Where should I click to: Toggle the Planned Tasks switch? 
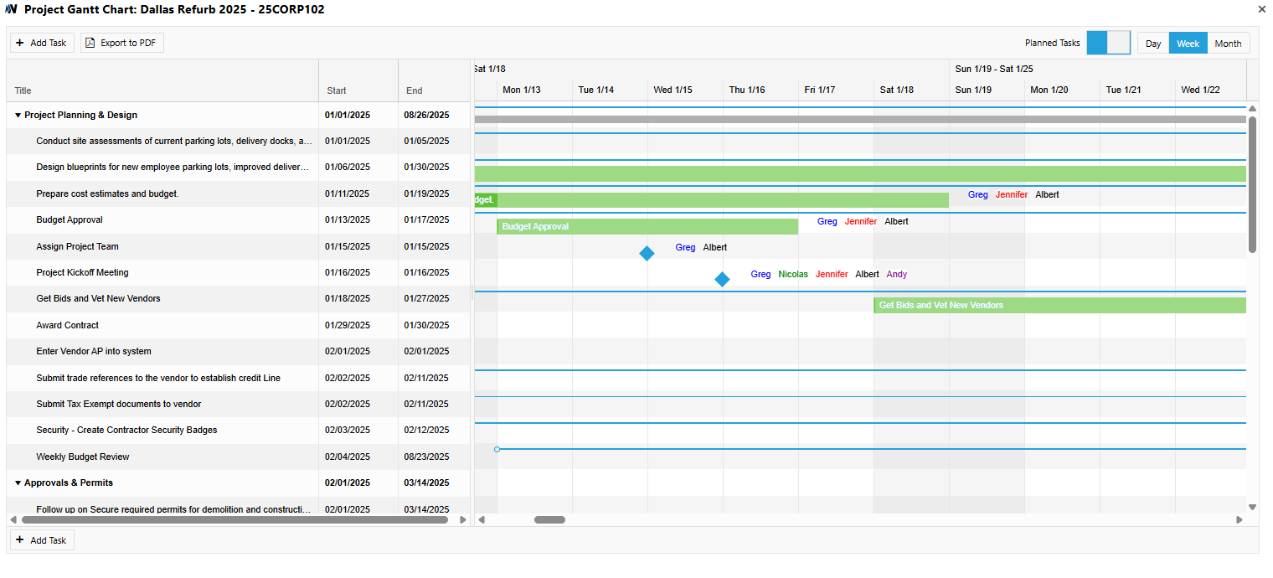[1108, 43]
